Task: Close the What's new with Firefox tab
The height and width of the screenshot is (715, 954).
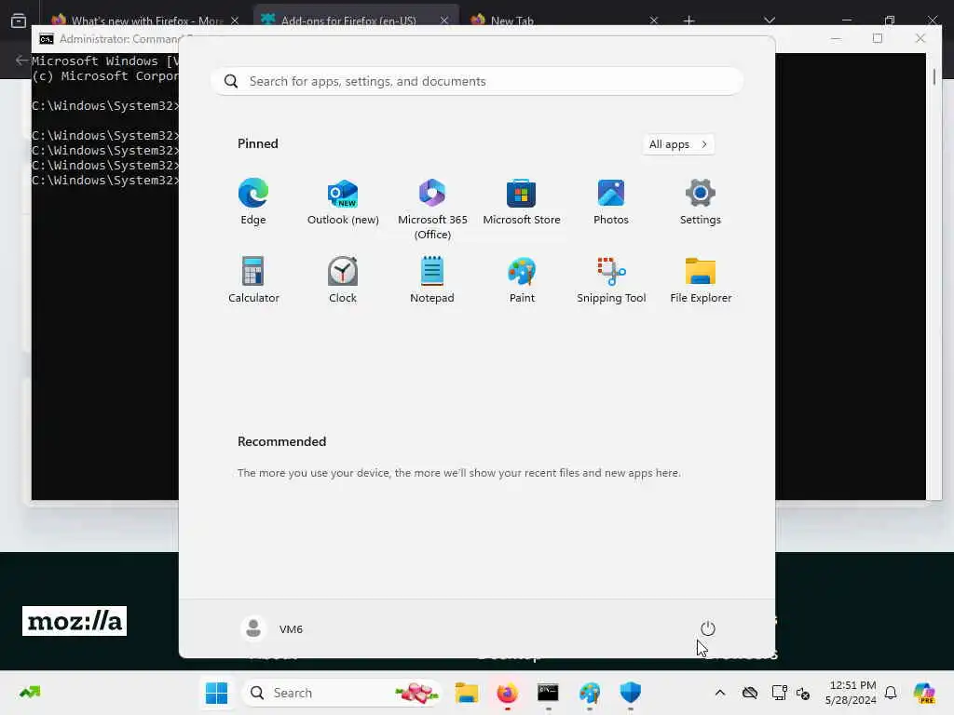Action: pyautogui.click(x=235, y=20)
